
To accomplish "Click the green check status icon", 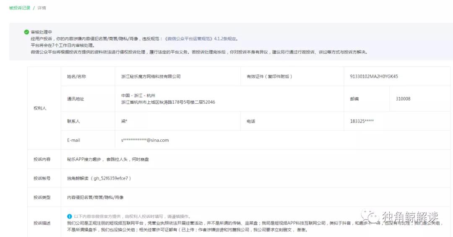I will (x=26, y=32).
